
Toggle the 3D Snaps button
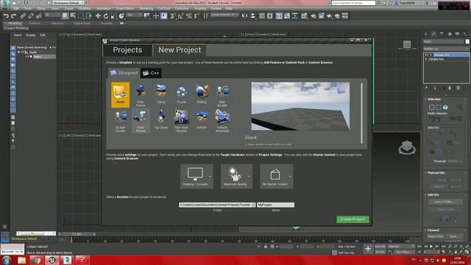[x=173, y=16]
